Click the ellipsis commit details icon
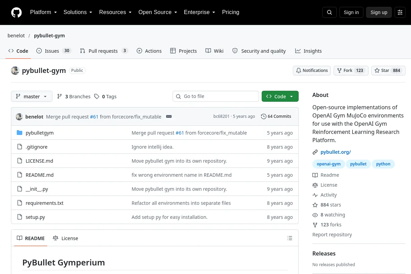 (169, 116)
